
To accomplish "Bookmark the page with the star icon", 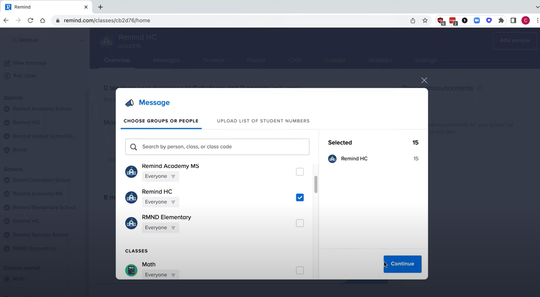I will [425, 20].
